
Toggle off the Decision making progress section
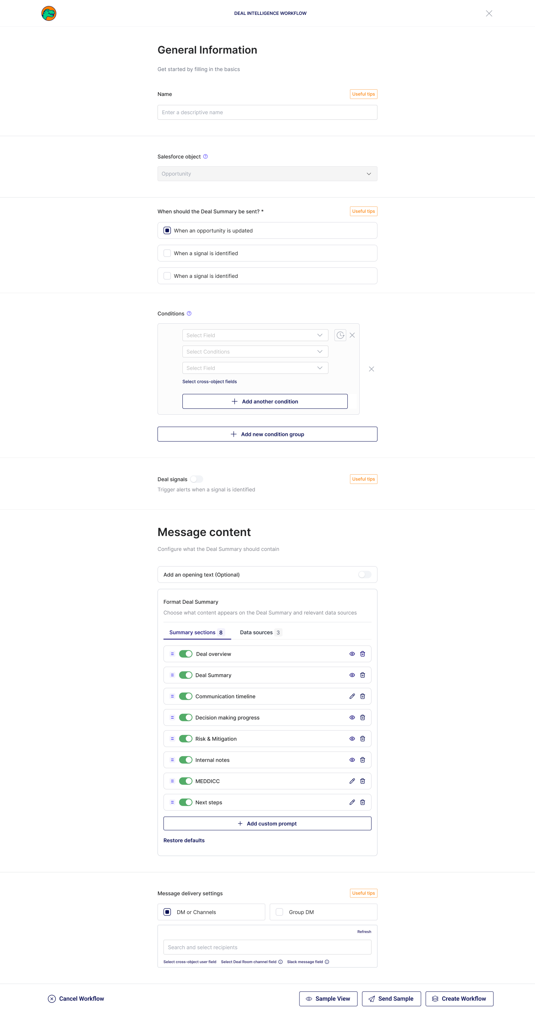point(185,718)
